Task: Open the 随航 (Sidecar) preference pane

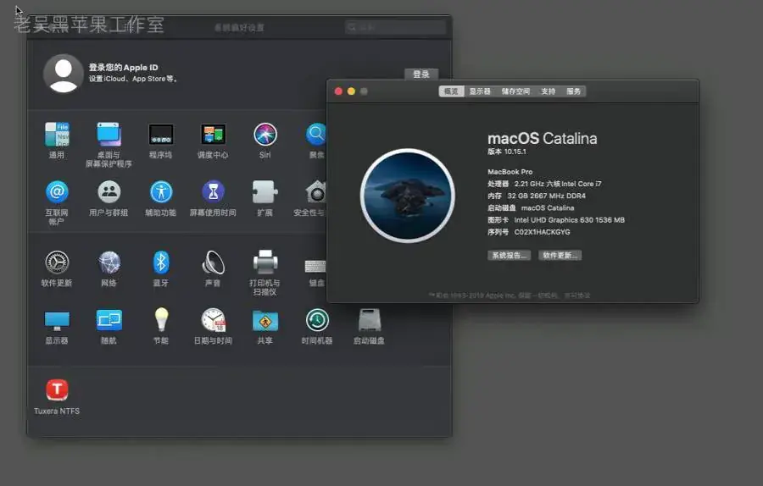Action: click(109, 321)
